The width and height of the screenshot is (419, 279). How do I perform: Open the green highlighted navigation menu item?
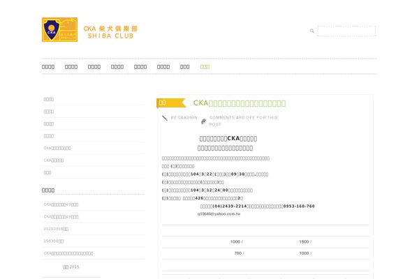(205, 67)
